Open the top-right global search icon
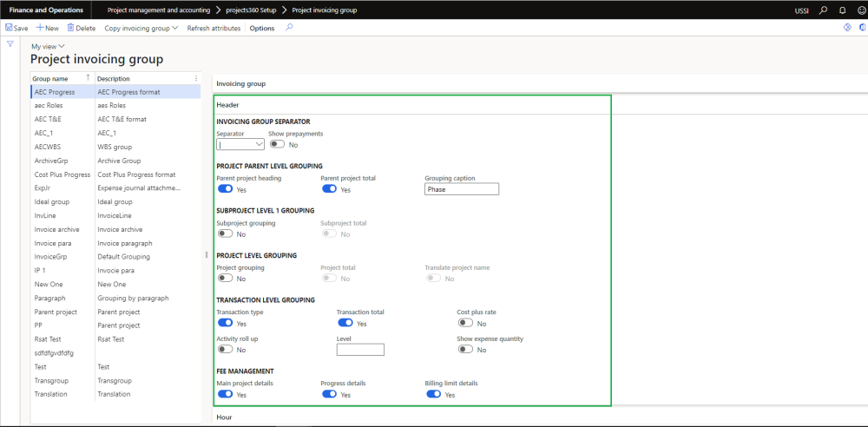 point(824,10)
